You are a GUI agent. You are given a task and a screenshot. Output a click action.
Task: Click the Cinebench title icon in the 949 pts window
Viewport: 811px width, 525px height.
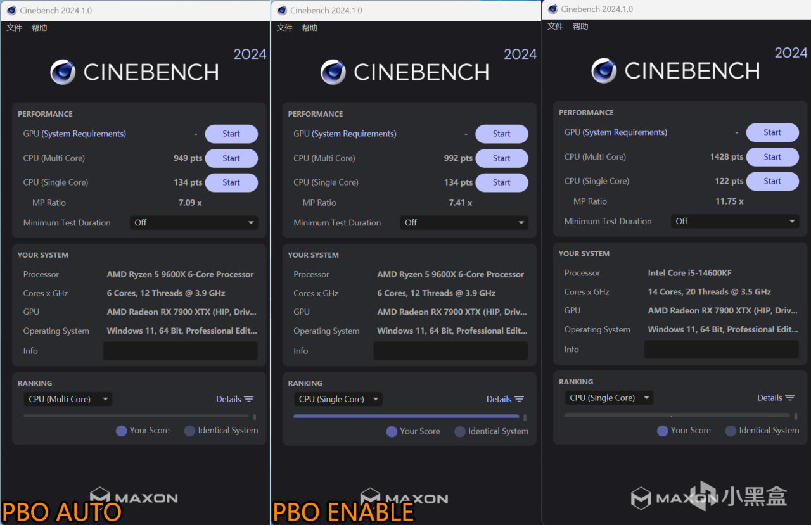coord(11,10)
